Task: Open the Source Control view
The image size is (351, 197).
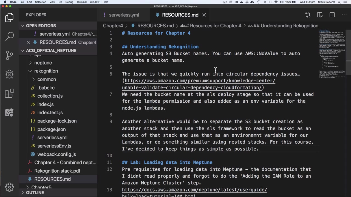Action: (9, 55)
